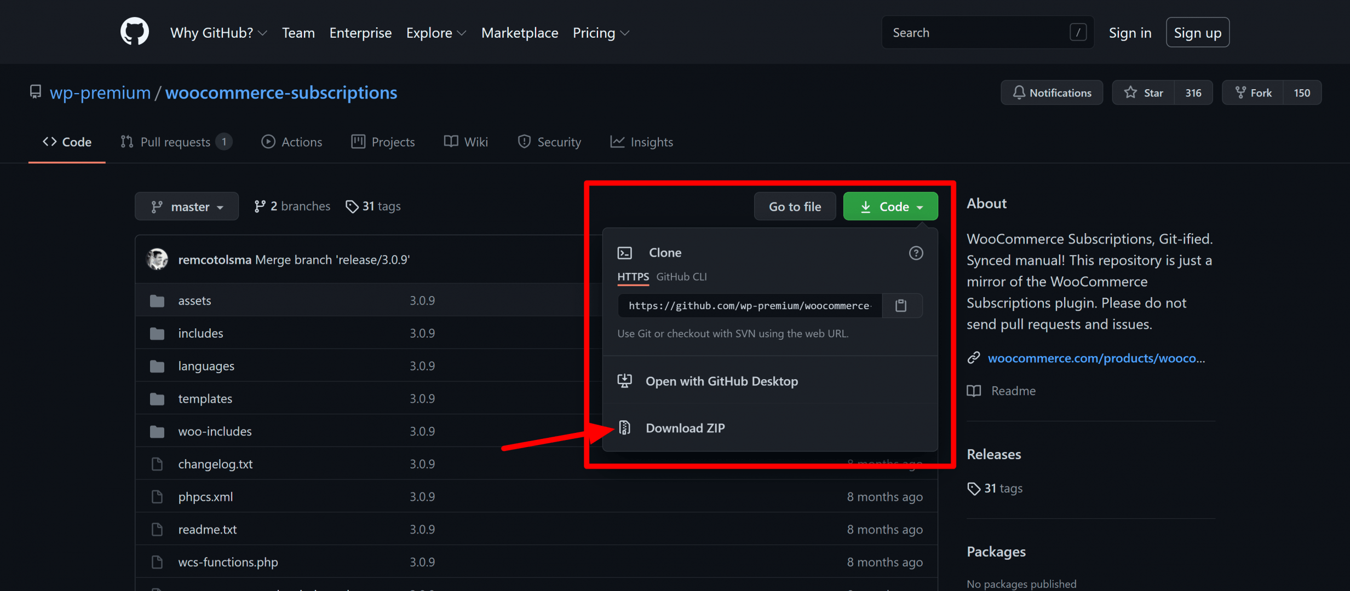Copy the clone URL with clipboard icon

pos(901,305)
